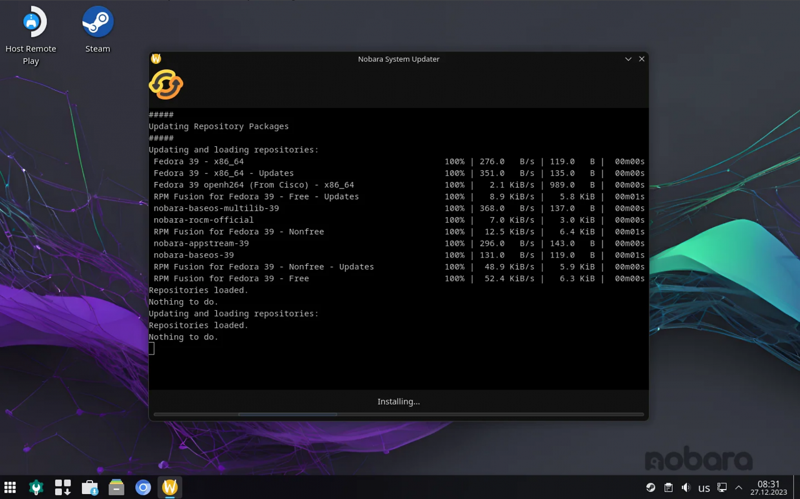The width and height of the screenshot is (800, 499).
Task: Click the Nobara System Updater title text
Action: [x=399, y=59]
